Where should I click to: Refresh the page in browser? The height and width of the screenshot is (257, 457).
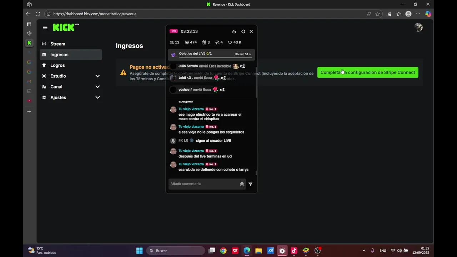point(38,14)
